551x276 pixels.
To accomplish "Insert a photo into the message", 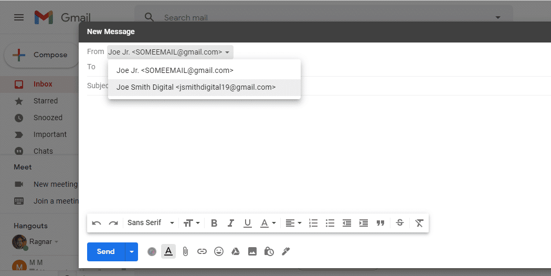I will 252,252.
